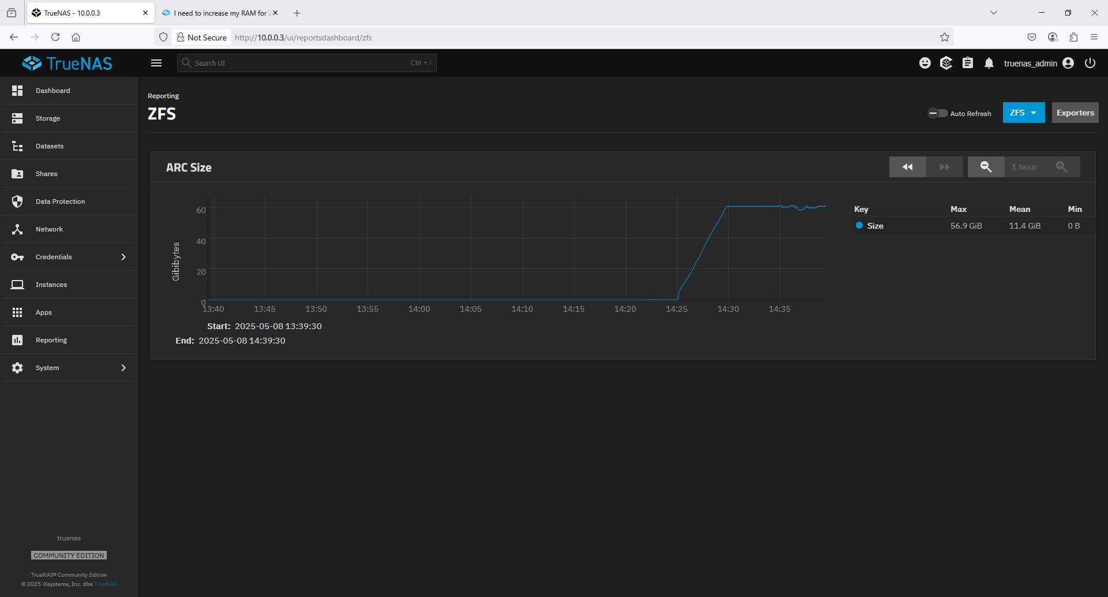Image resolution: width=1108 pixels, height=597 pixels.
Task: Step the ARC Size chart back in time
Action: point(908,167)
